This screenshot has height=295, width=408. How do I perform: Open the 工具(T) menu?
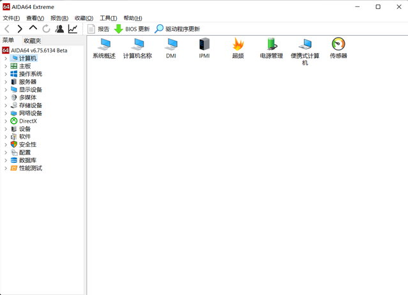[109, 19]
